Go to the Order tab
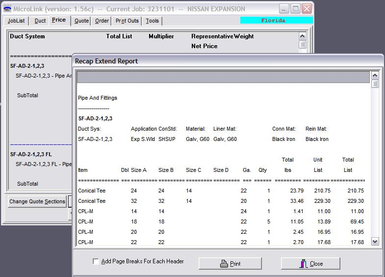 (102, 21)
